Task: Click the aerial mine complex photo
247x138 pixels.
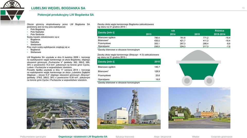Action: pyautogui.click(x=58, y=108)
